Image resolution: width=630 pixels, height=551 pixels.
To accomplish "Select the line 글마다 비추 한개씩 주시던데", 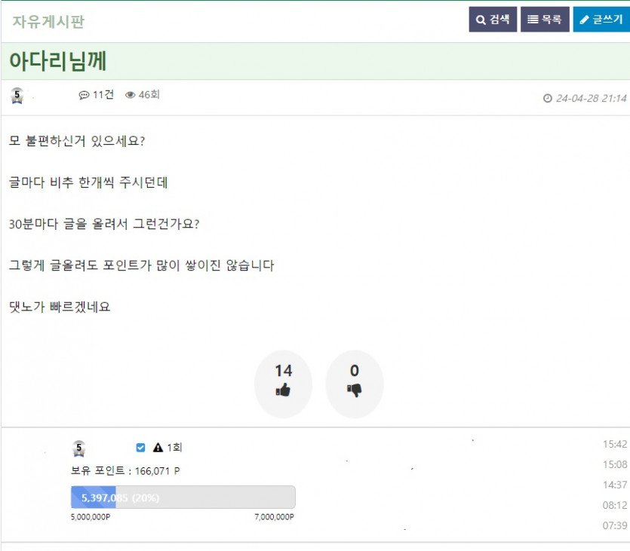I will point(88,182).
